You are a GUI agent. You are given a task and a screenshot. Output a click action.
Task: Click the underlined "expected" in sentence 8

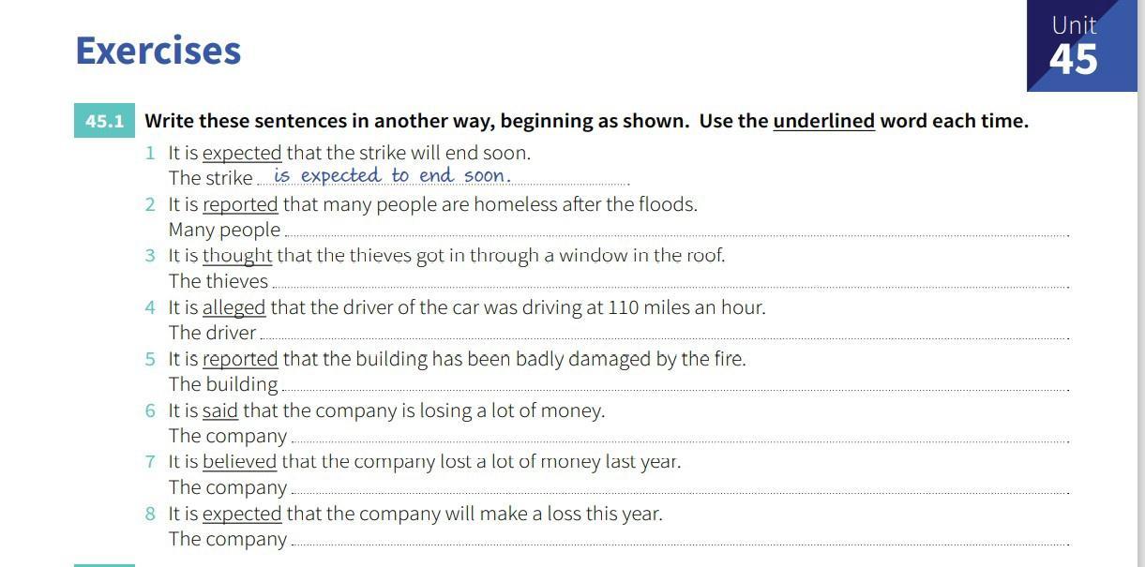coord(242,514)
